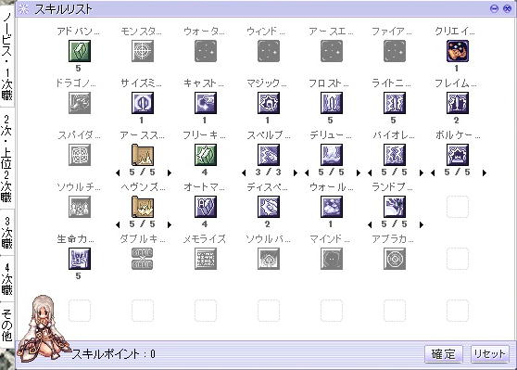Decrease アースス... skill level with left arrow
Screen dimensions: 517x370
(x=118, y=172)
